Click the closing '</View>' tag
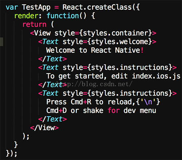 pyautogui.click(x=44, y=128)
